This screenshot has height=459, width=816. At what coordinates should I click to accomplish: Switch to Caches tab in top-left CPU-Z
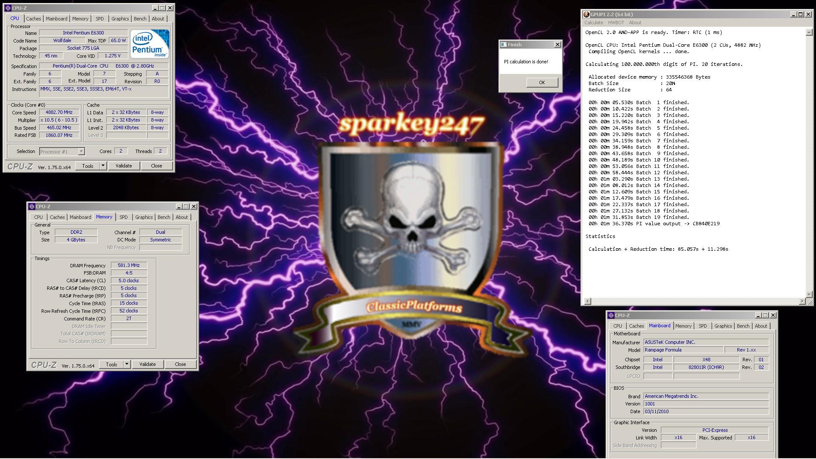[x=34, y=19]
